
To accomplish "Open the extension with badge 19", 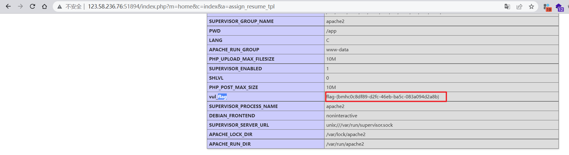I will 547,7.
